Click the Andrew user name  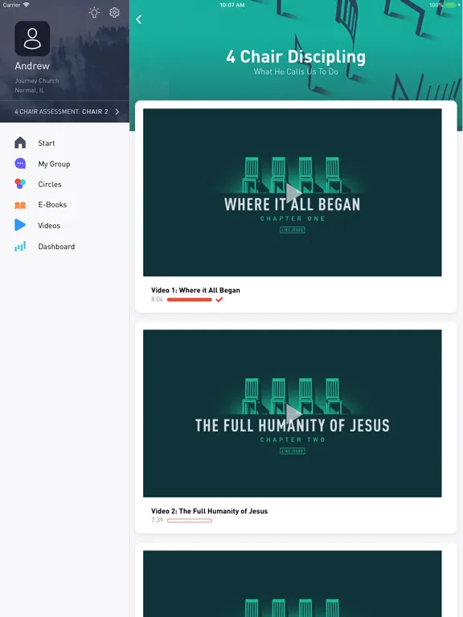(32, 66)
